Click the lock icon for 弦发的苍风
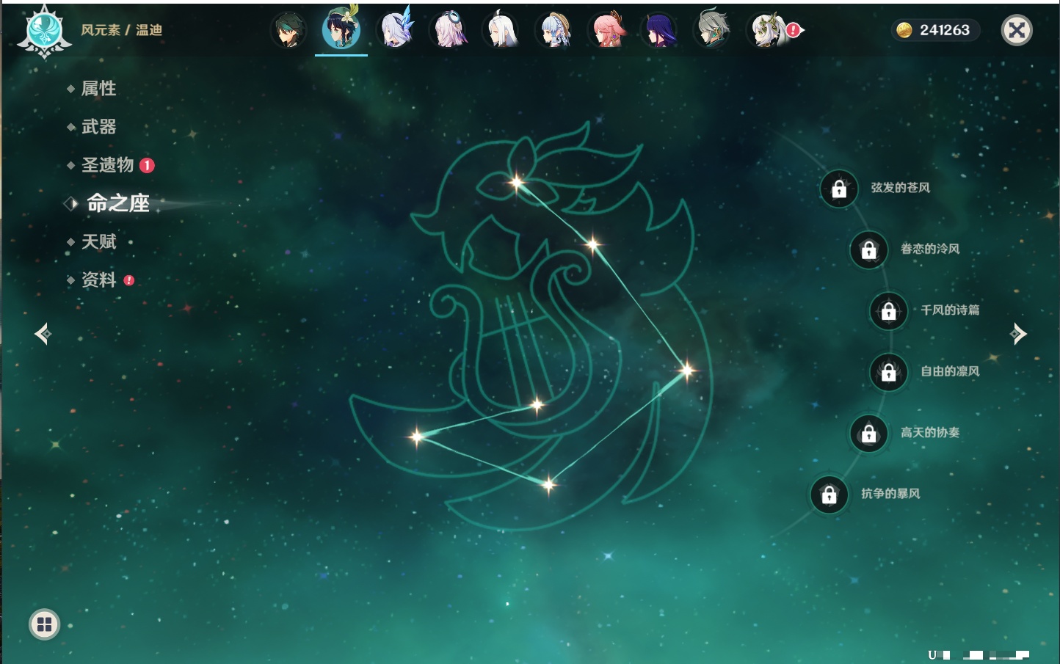The height and width of the screenshot is (664, 1060). (839, 189)
